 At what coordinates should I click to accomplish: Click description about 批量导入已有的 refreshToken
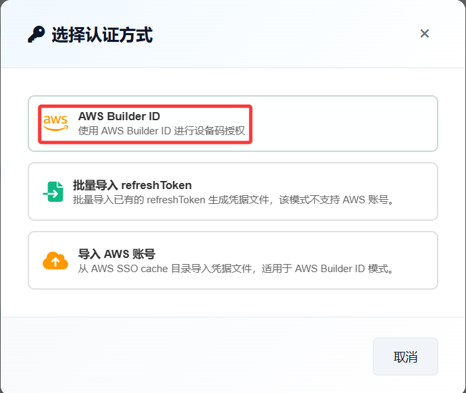(233, 200)
